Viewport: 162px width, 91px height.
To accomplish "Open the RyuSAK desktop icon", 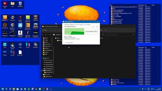I will pos(12,53).
